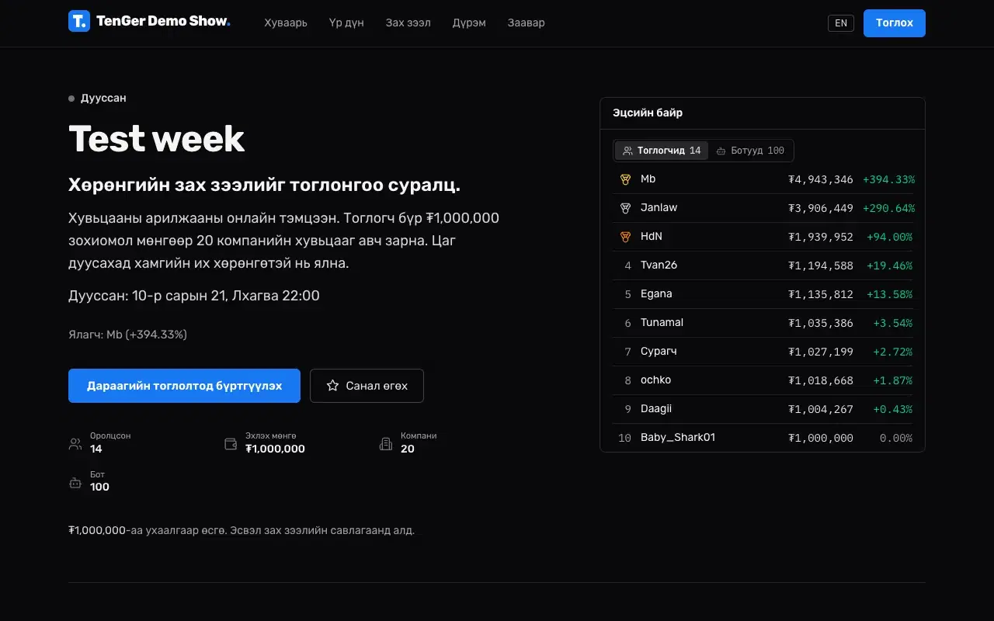Open the Заавар menu item
The width and height of the screenshot is (994, 621).
[x=527, y=23]
